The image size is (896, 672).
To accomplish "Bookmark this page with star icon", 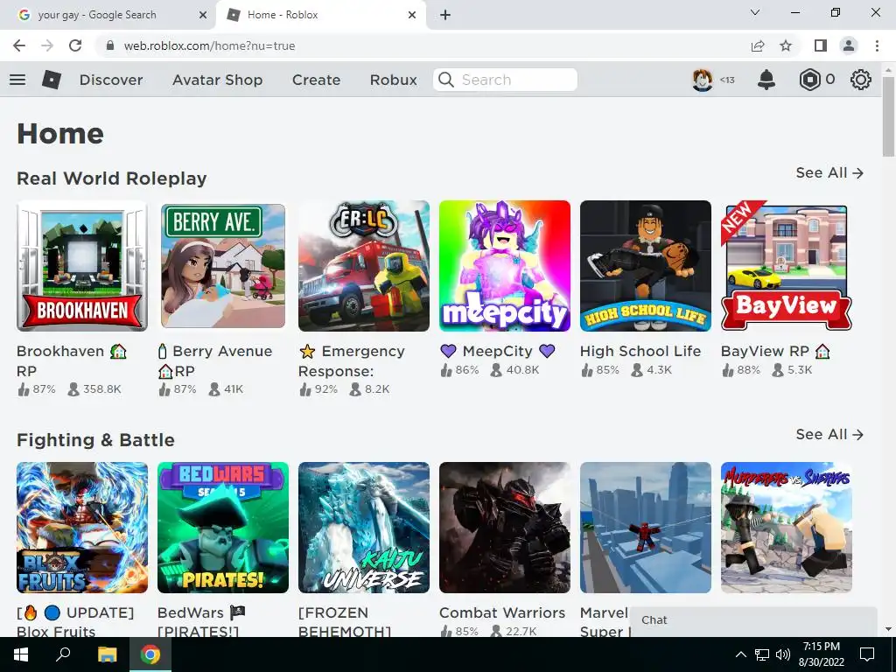I will 787,45.
